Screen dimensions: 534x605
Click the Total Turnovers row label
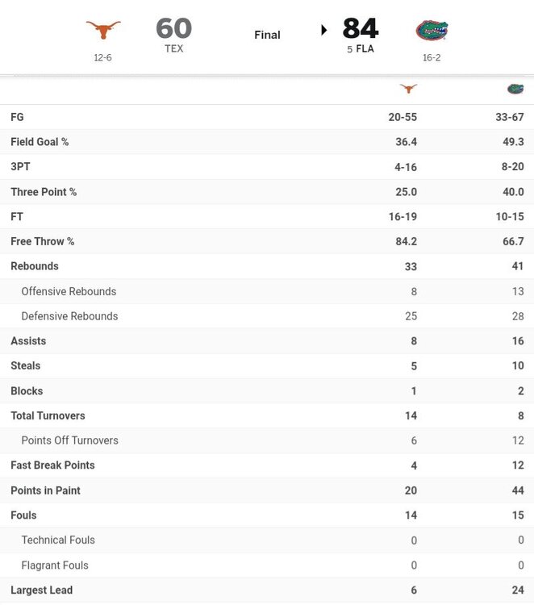point(48,415)
